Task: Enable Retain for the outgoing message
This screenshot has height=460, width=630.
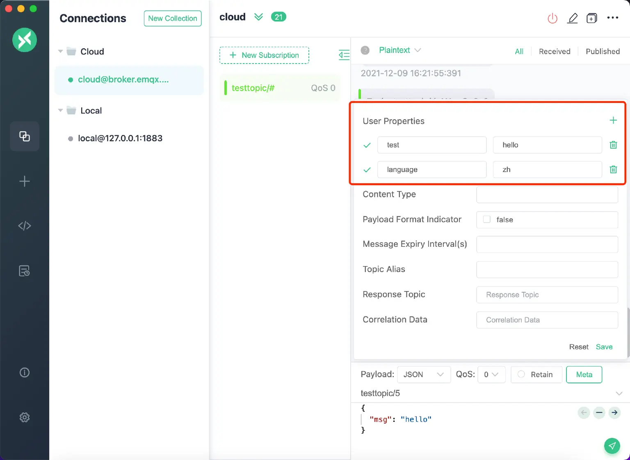Action: pyautogui.click(x=521, y=374)
